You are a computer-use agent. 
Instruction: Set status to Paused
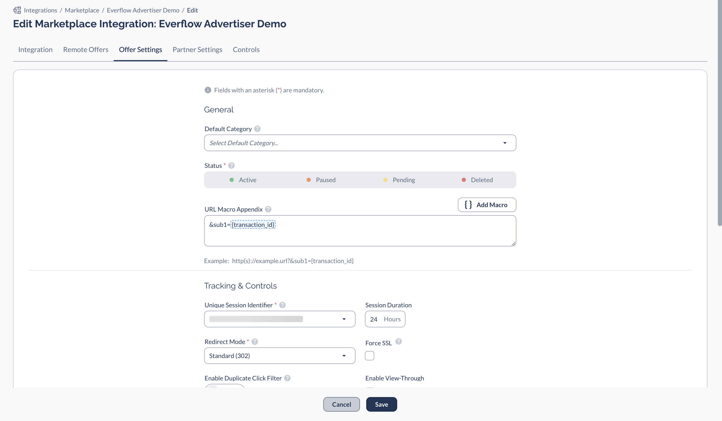321,180
